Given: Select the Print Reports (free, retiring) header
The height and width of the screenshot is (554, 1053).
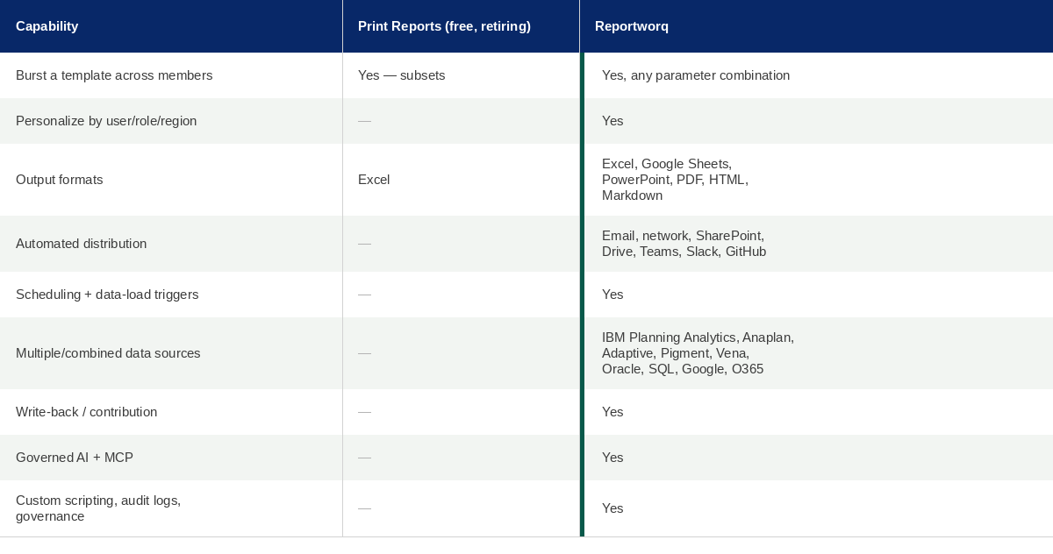Looking at the screenshot, I should (x=444, y=26).
